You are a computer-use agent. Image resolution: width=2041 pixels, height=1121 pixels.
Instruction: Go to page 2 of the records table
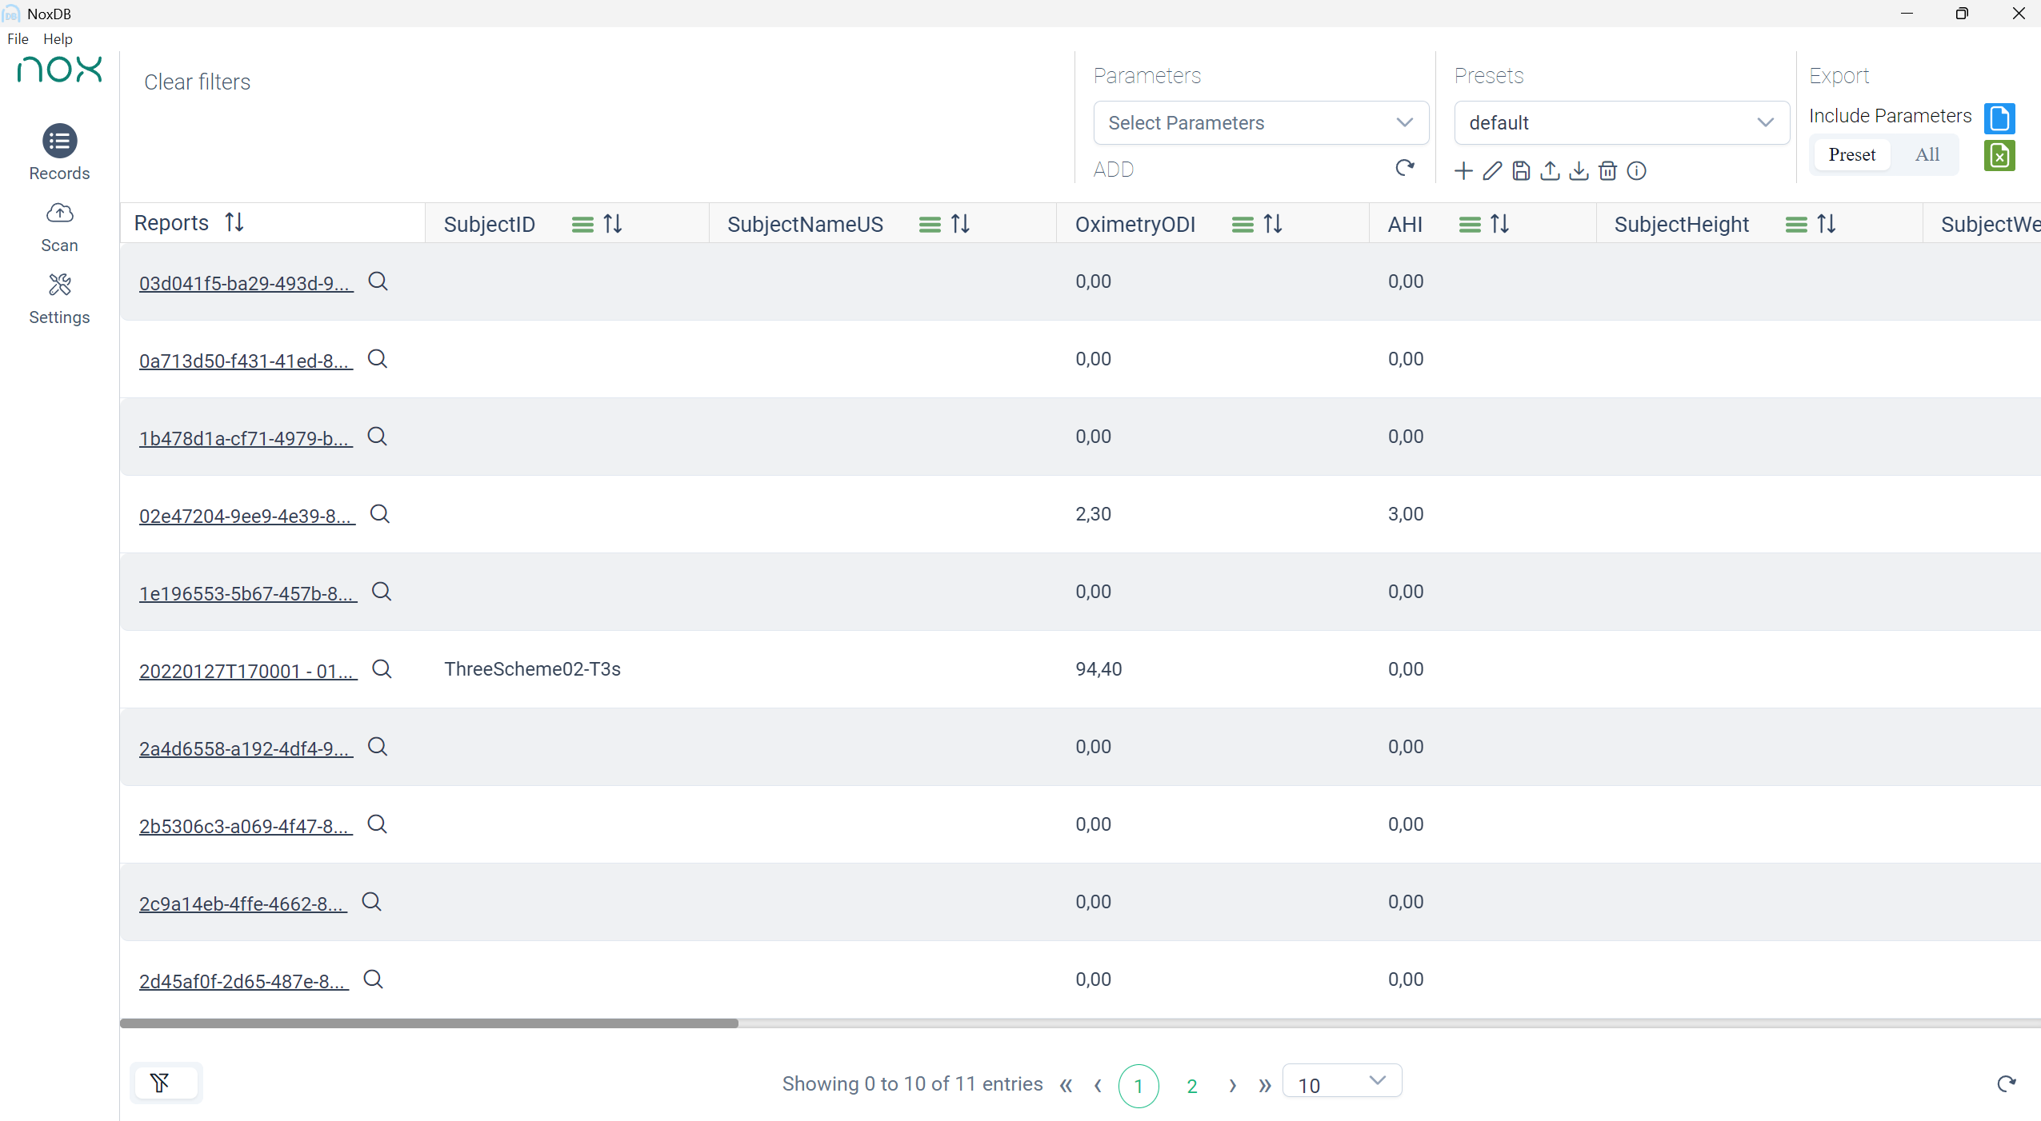pyautogui.click(x=1192, y=1085)
